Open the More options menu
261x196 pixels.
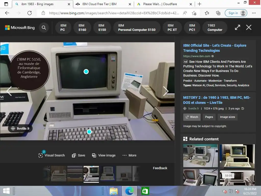tap(129, 155)
